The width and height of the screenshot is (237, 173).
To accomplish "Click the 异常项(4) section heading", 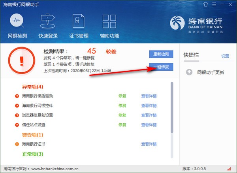I will pyautogui.click(x=33, y=87).
